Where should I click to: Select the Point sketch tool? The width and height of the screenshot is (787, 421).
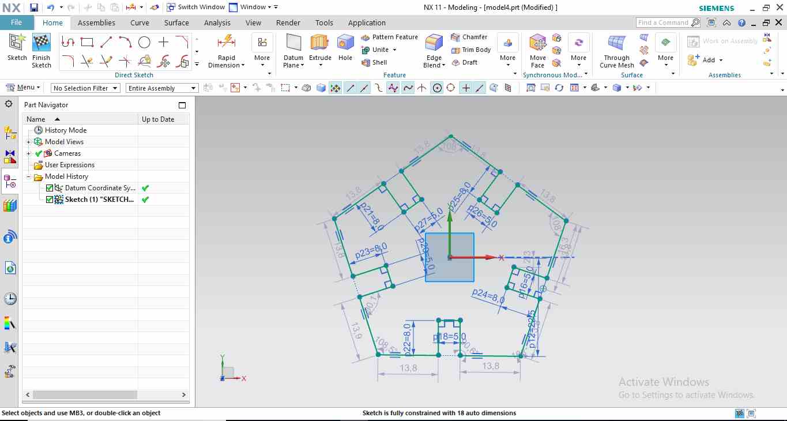click(x=163, y=42)
